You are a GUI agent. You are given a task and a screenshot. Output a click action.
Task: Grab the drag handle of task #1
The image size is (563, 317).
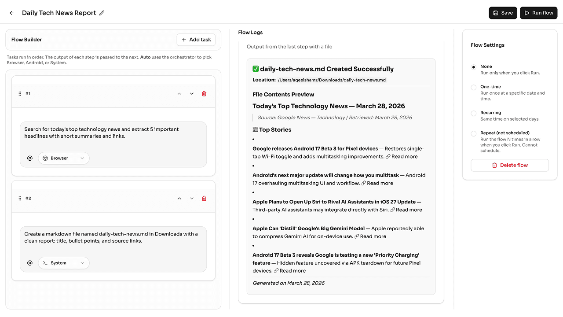click(20, 94)
